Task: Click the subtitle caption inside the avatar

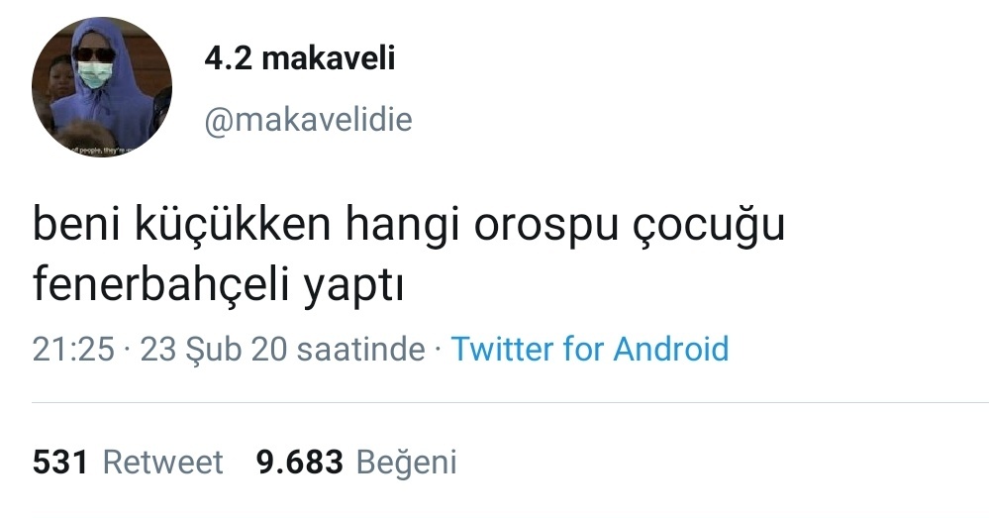Action: click(x=101, y=150)
